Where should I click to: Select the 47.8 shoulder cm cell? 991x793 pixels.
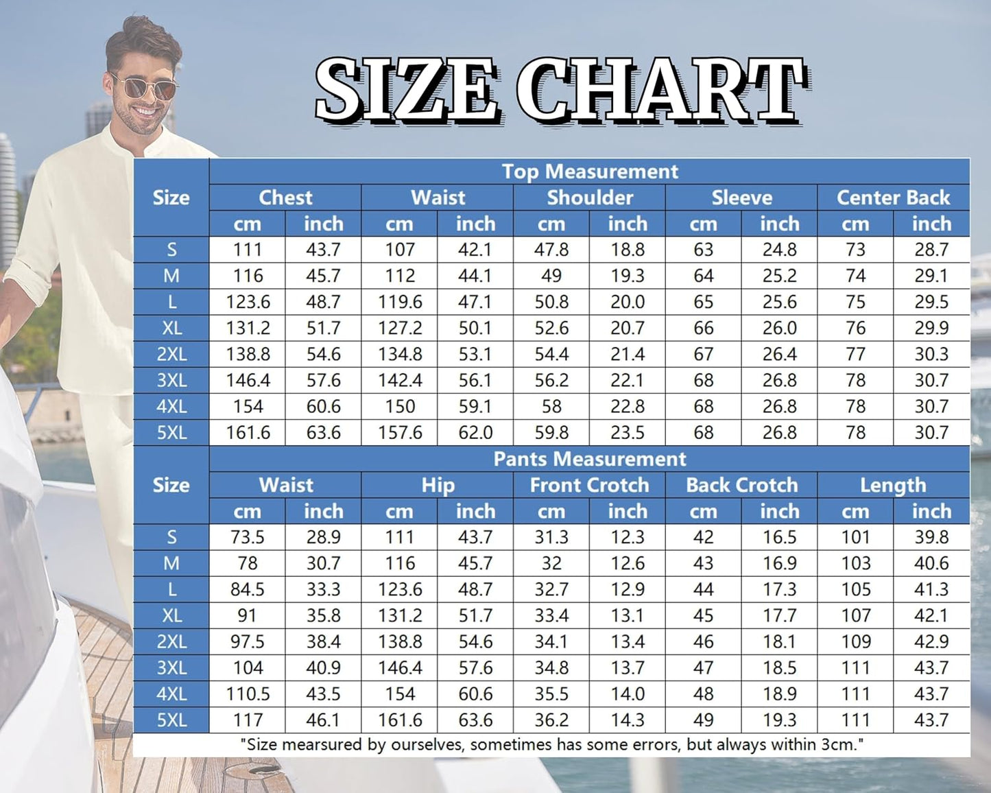pos(551,250)
